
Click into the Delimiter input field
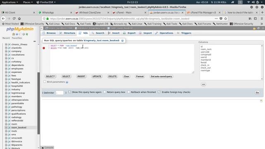coord(60,93)
